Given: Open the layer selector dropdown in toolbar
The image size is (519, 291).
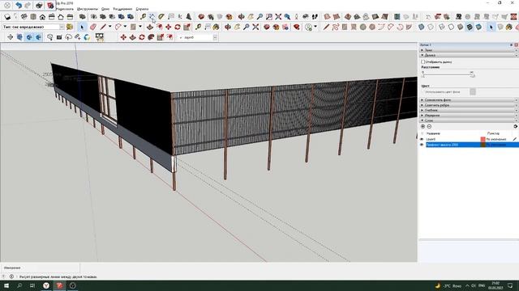Looking at the screenshot, I should pyautogui.click(x=215, y=37).
